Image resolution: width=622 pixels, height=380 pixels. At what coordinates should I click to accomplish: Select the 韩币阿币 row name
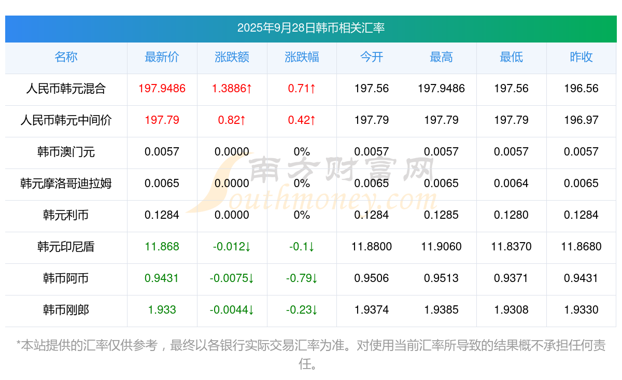coord(66,278)
